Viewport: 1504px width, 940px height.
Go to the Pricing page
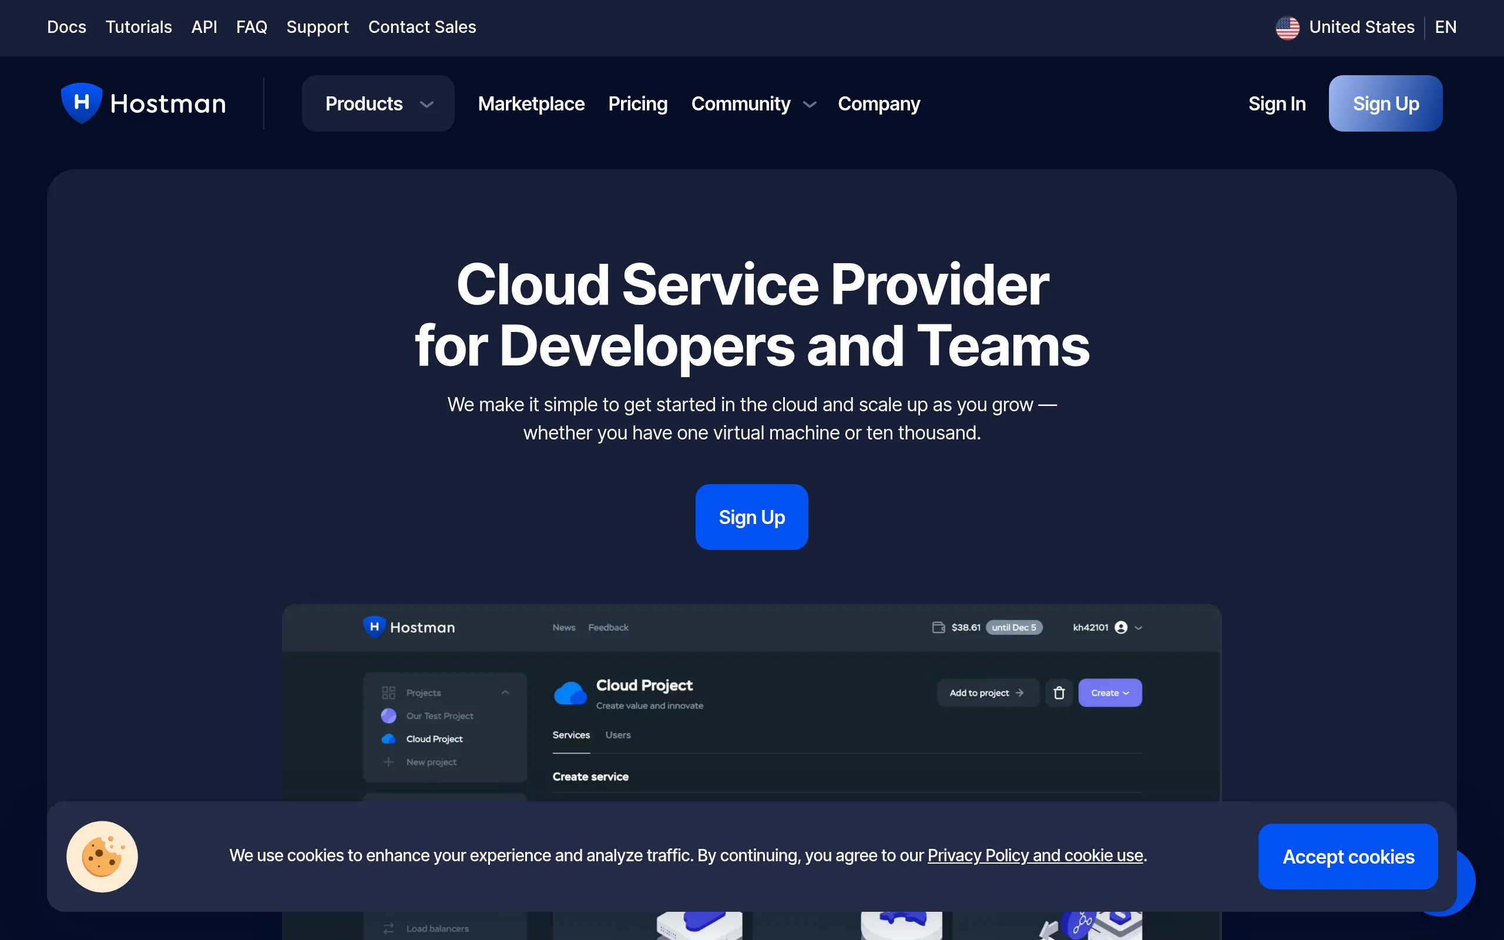[637, 103]
